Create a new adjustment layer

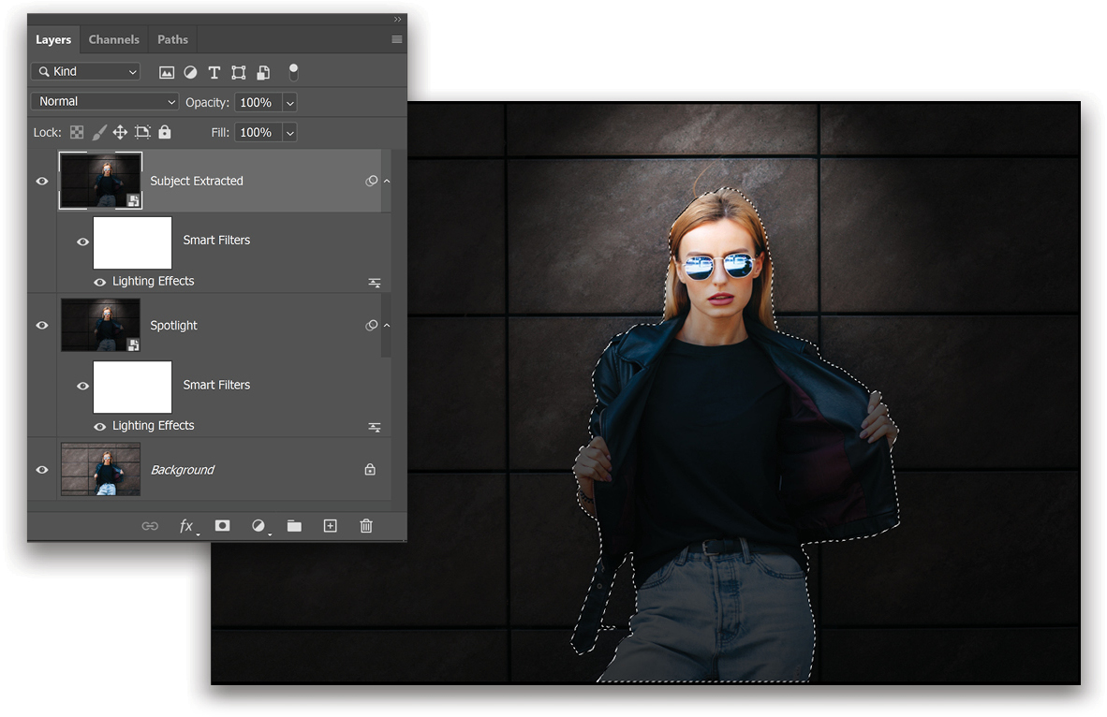[x=258, y=526]
